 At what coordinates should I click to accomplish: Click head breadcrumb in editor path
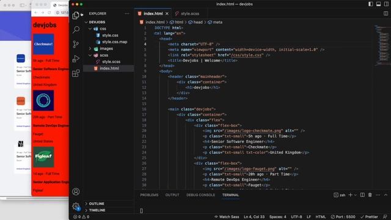195,22
